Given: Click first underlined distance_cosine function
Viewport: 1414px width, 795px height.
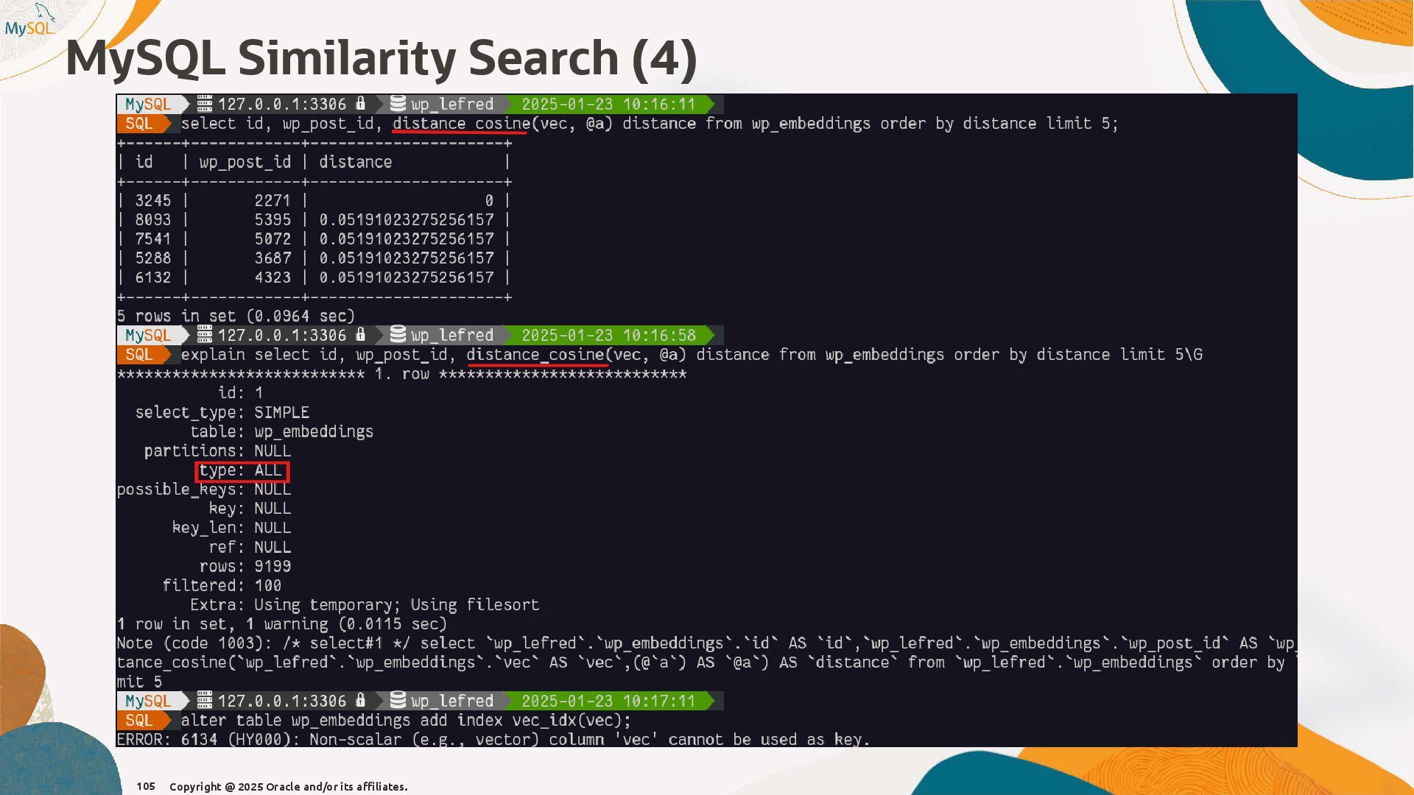Looking at the screenshot, I should click(461, 124).
